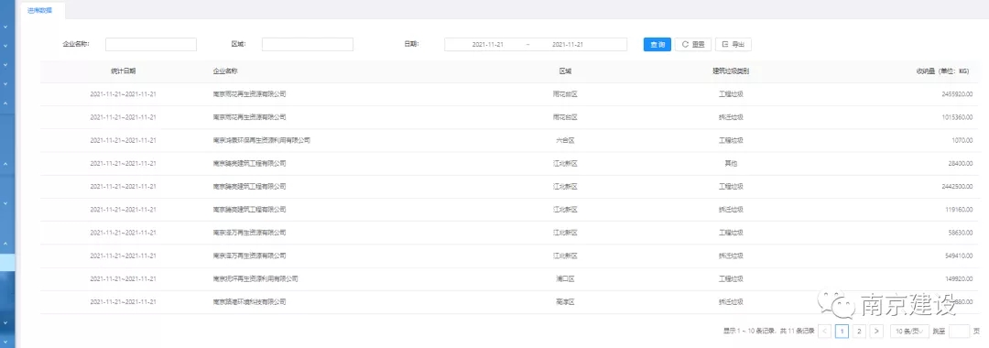
Task: Click the 统计日期 column header
Action: click(x=123, y=71)
